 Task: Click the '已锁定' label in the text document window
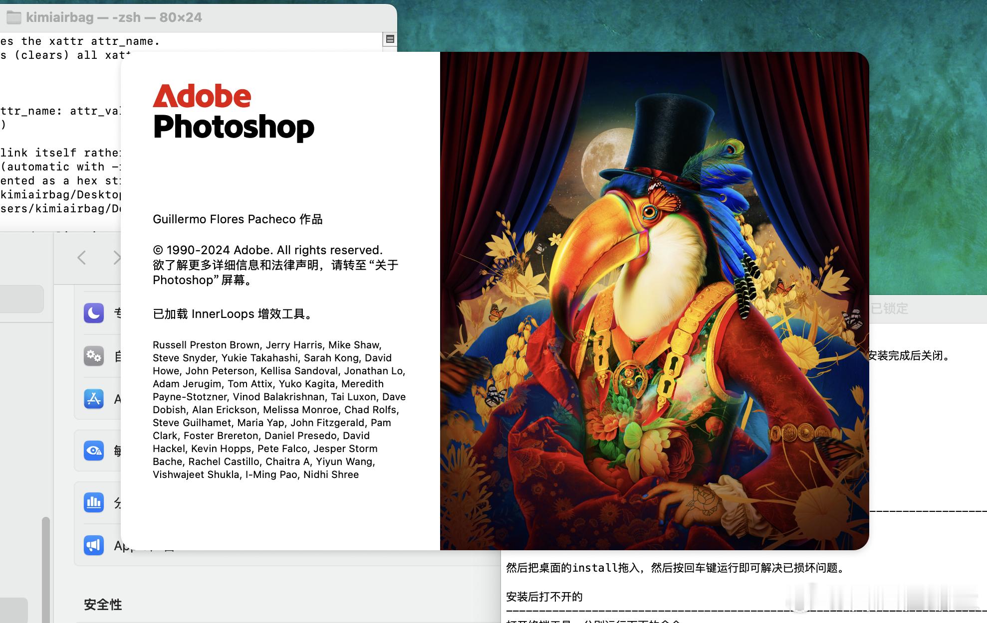pyautogui.click(x=889, y=309)
